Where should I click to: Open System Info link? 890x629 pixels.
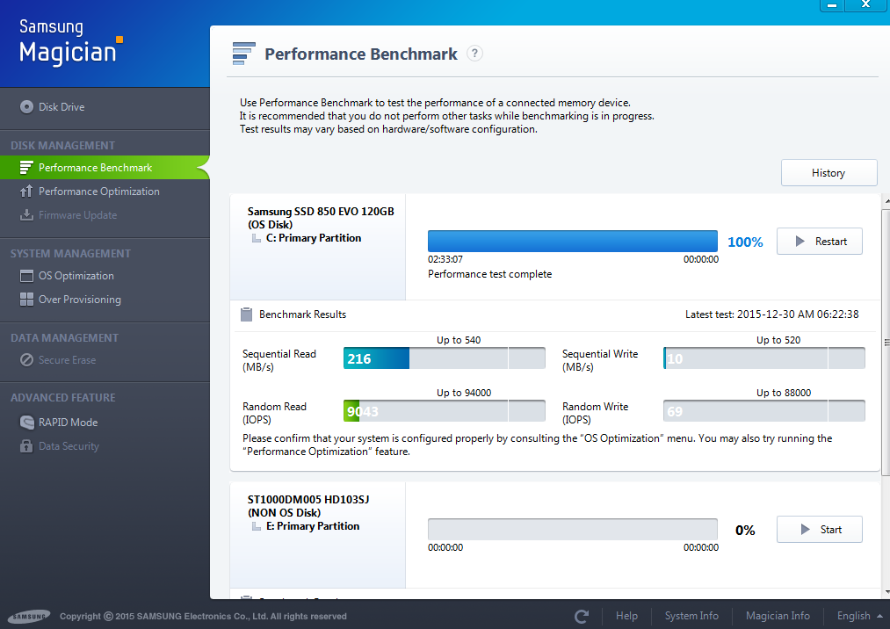coord(691,616)
